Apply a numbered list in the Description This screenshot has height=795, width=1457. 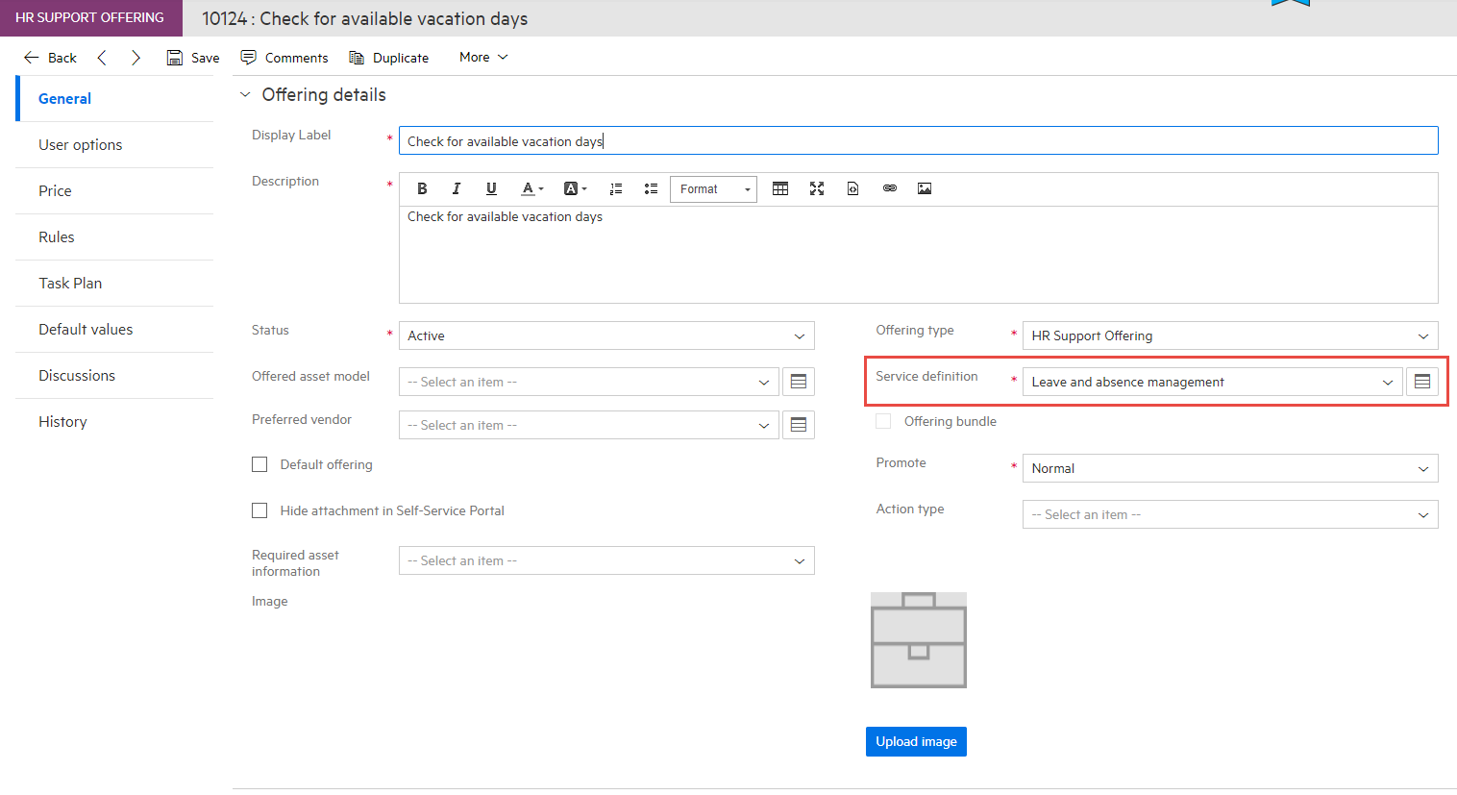[615, 188]
